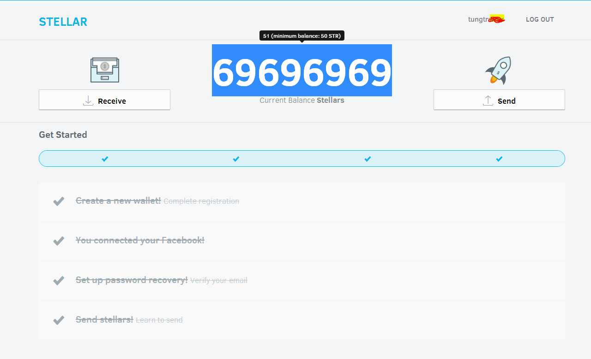Click checkmark beside Set up password recovery
This screenshot has height=359, width=591.
pyautogui.click(x=59, y=280)
